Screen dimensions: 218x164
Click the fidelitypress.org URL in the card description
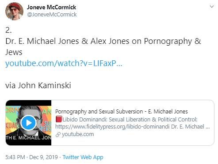112,127
